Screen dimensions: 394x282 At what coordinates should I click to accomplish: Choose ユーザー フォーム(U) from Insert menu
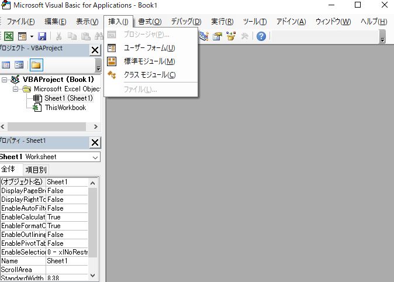point(151,48)
